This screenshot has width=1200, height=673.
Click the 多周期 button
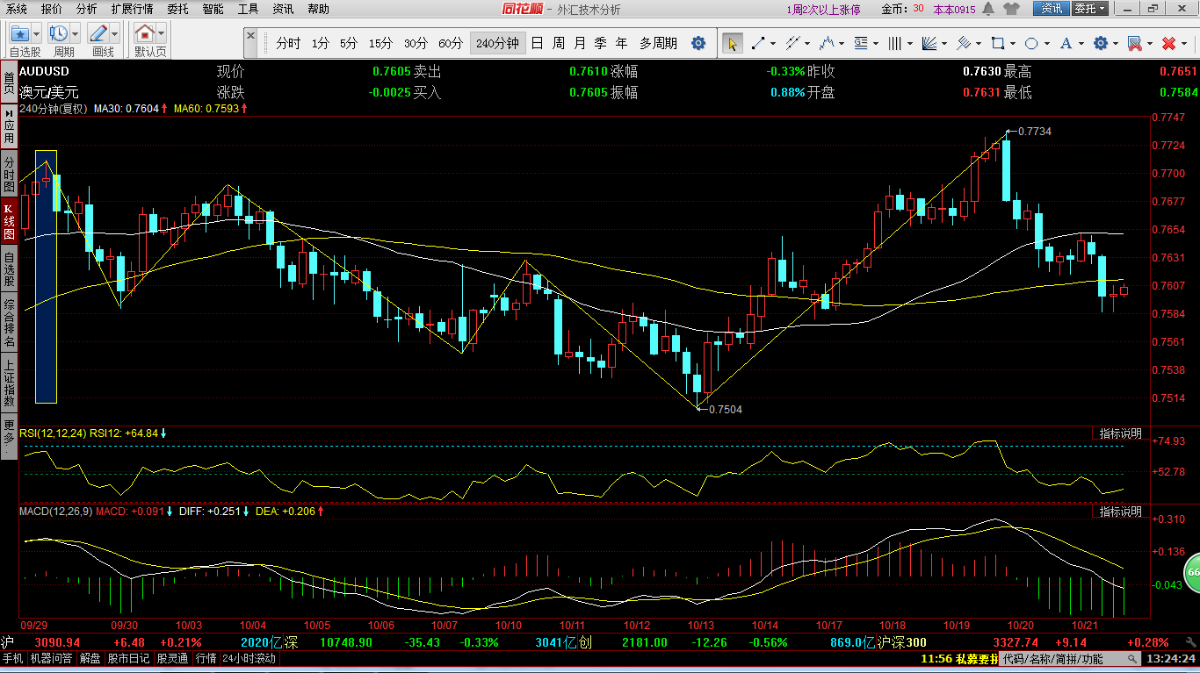[658, 43]
